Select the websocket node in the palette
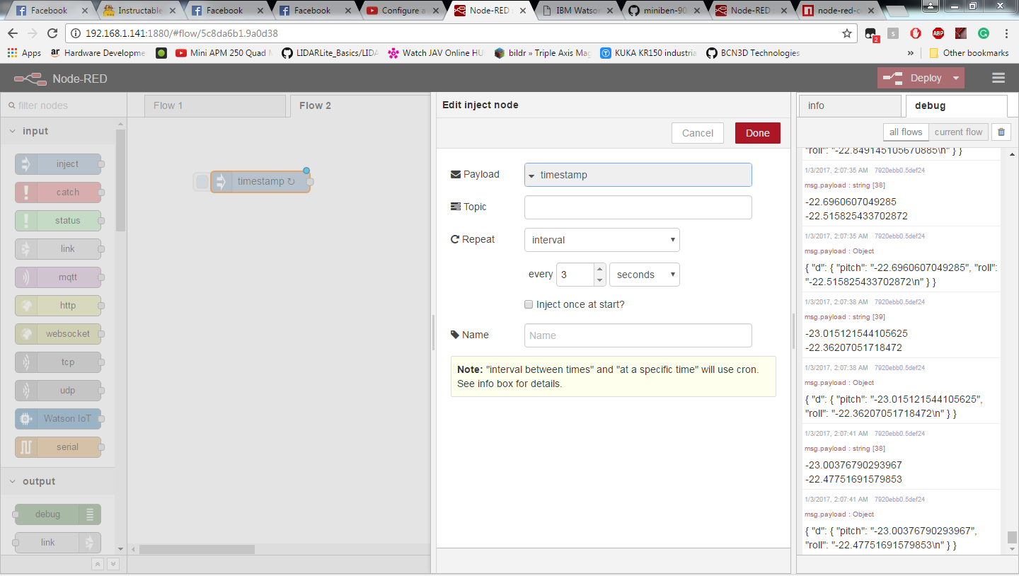This screenshot has width=1019, height=576. [x=58, y=334]
